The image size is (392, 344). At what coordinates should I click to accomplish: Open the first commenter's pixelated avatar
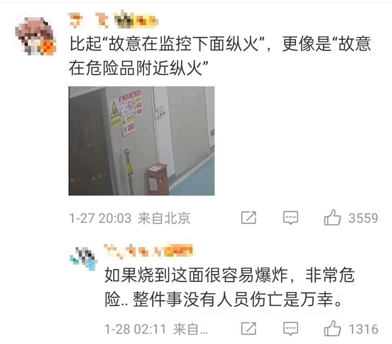click(35, 34)
